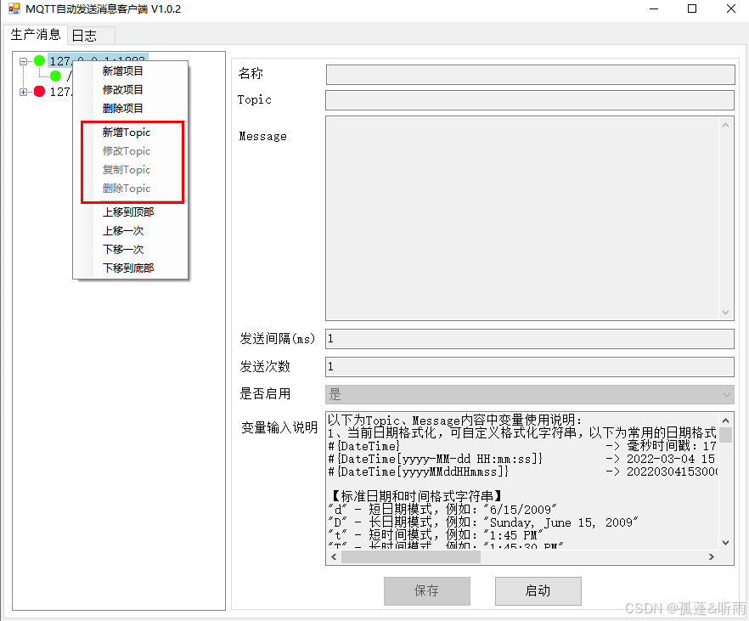Switch to the 生产消息 tab
This screenshot has width=749, height=621.
click(x=36, y=34)
